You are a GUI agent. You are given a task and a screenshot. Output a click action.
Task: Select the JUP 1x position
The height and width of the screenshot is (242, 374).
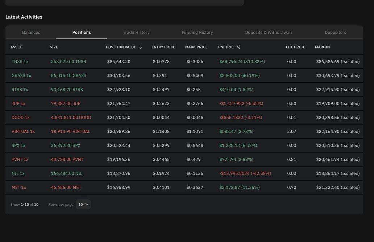pyautogui.click(x=18, y=104)
